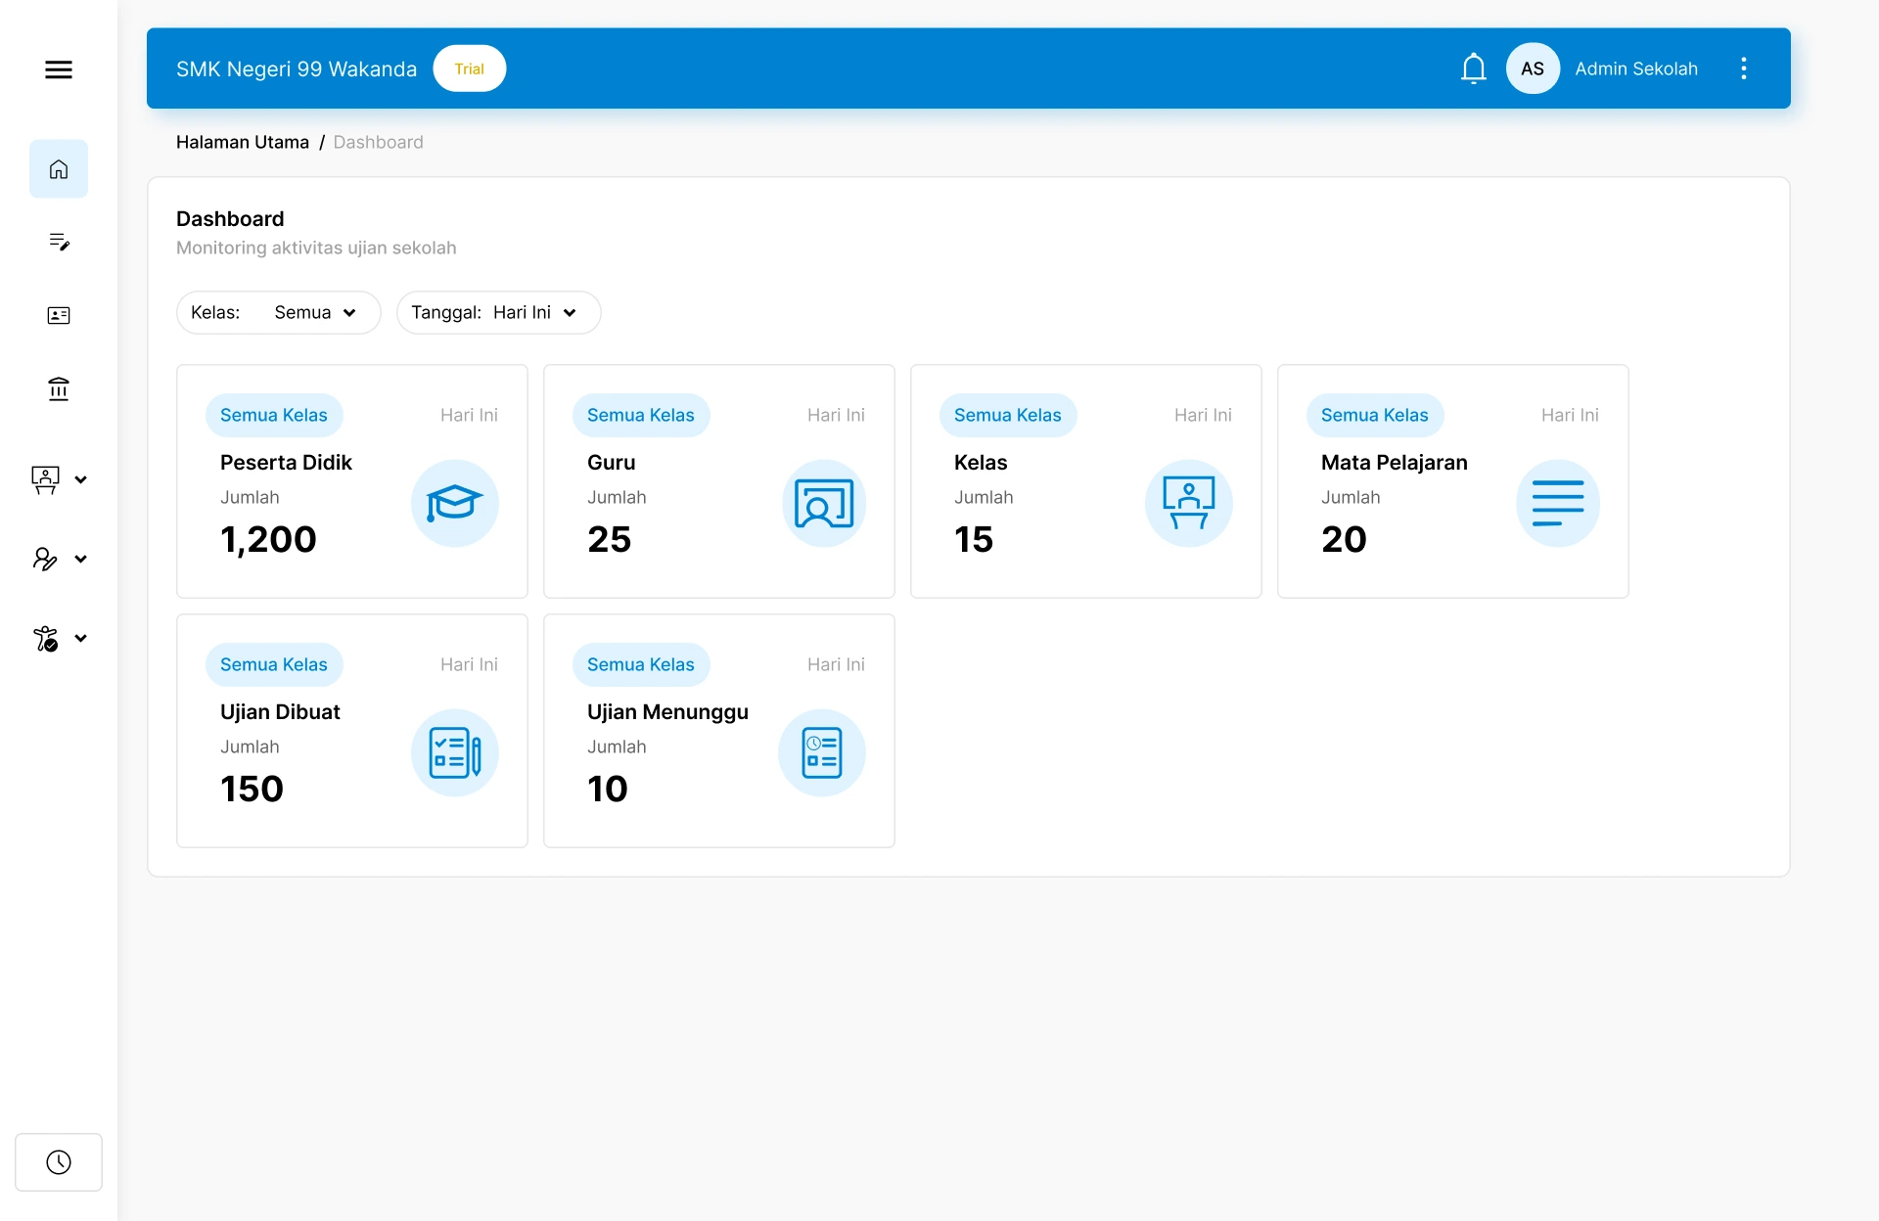Click the 20 count on Mata Pelajaran card
Viewport: 1879px width, 1221px height.
pos(1344,539)
